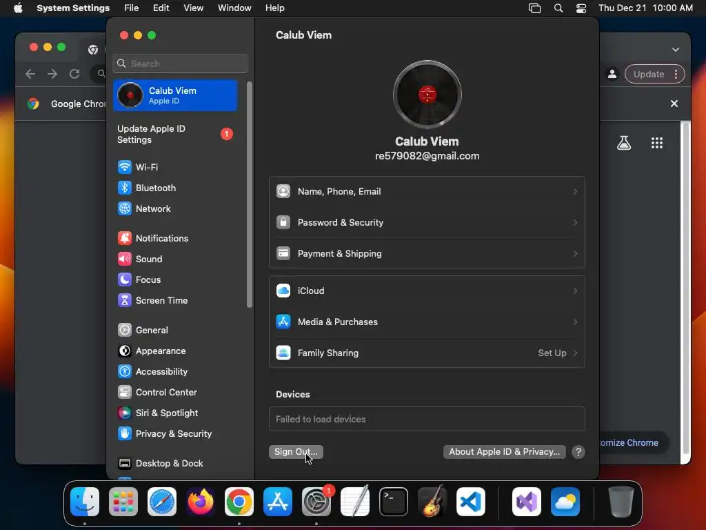This screenshot has width=706, height=530.
Task: Open TextEdit from the Dock
Action: (x=355, y=502)
